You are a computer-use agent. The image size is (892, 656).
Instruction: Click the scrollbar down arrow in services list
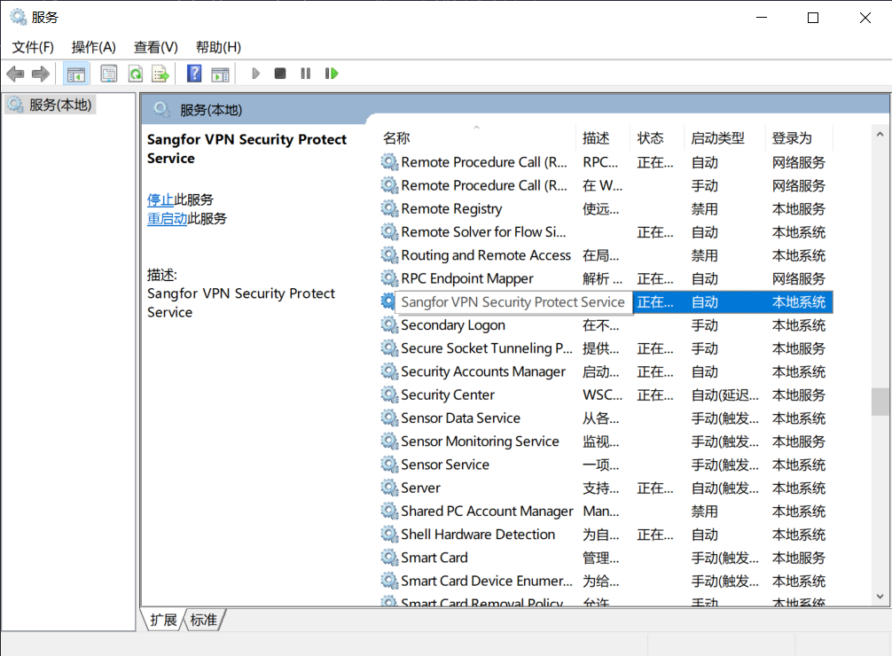(880, 597)
